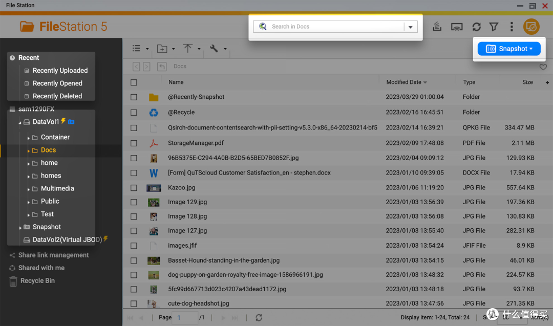Open the search options dropdown arrow
This screenshot has height=326, width=553.
[x=411, y=27]
